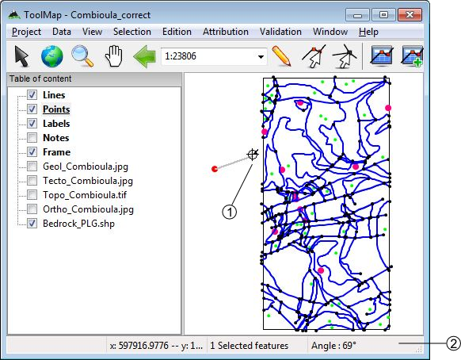Activate the modify vertex tool icon
Image resolution: width=461 pixels, height=360 pixels.
click(x=314, y=56)
